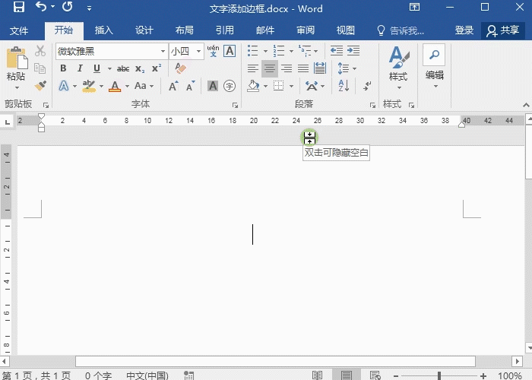Apply red font color A
The width and height of the screenshot is (532, 380).
tap(115, 86)
